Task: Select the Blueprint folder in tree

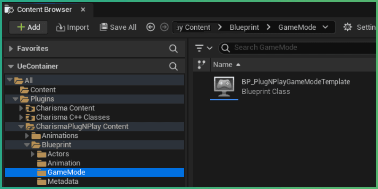Action: point(56,145)
